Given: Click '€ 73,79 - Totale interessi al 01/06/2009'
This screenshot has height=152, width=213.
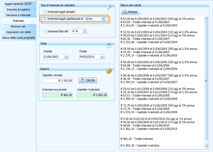Looking at the screenshot, I should 145,109.
